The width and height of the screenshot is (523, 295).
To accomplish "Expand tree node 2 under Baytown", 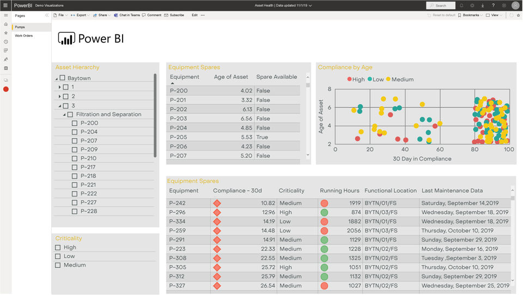I will pyautogui.click(x=59, y=96).
